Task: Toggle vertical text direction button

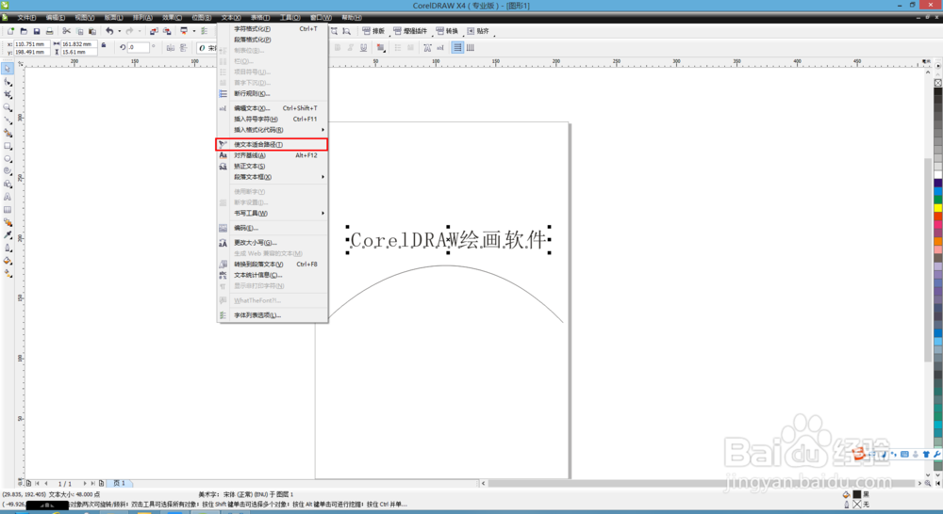Action: [x=471, y=47]
